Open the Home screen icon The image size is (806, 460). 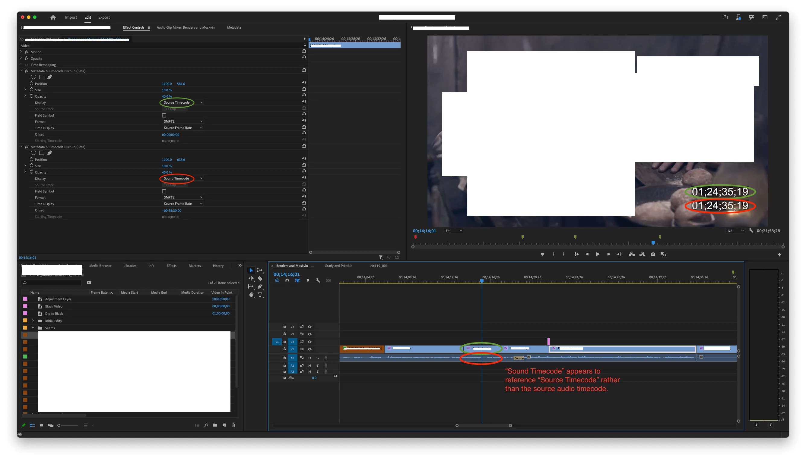coord(53,17)
